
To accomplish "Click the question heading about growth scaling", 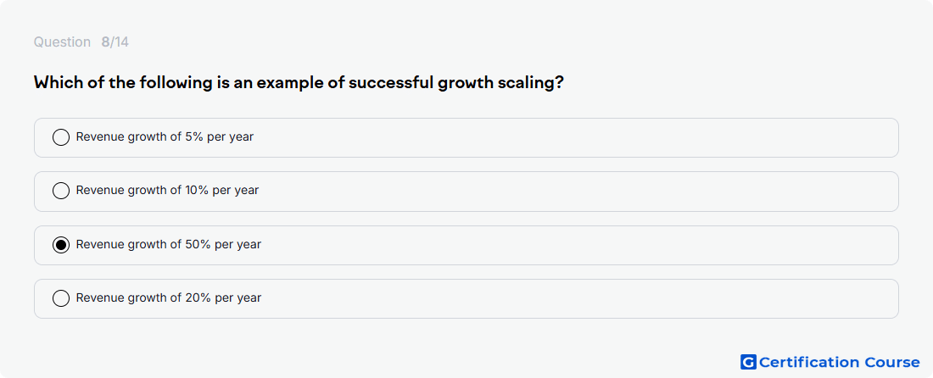I will [x=299, y=82].
